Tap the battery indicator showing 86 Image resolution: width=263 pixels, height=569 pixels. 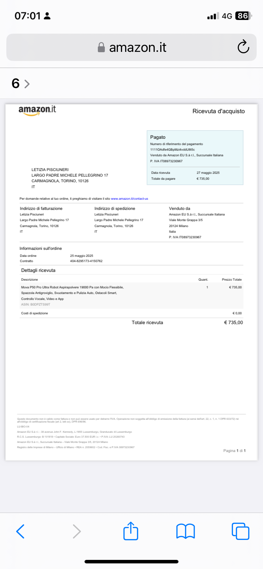243,16
